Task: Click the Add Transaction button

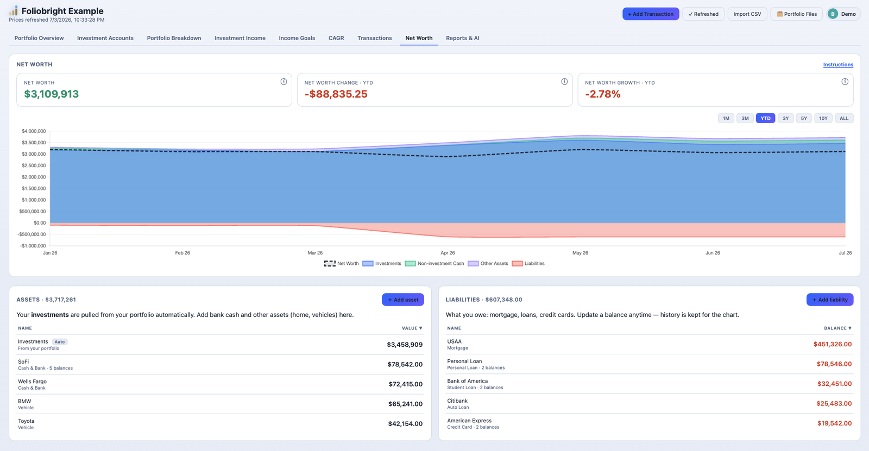Action: (x=651, y=14)
